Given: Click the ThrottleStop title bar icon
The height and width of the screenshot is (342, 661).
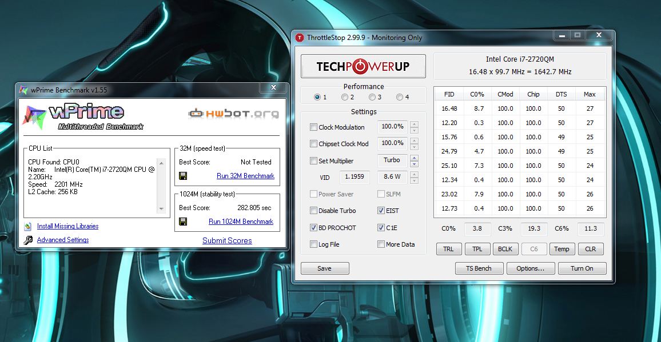Looking at the screenshot, I should coord(299,38).
